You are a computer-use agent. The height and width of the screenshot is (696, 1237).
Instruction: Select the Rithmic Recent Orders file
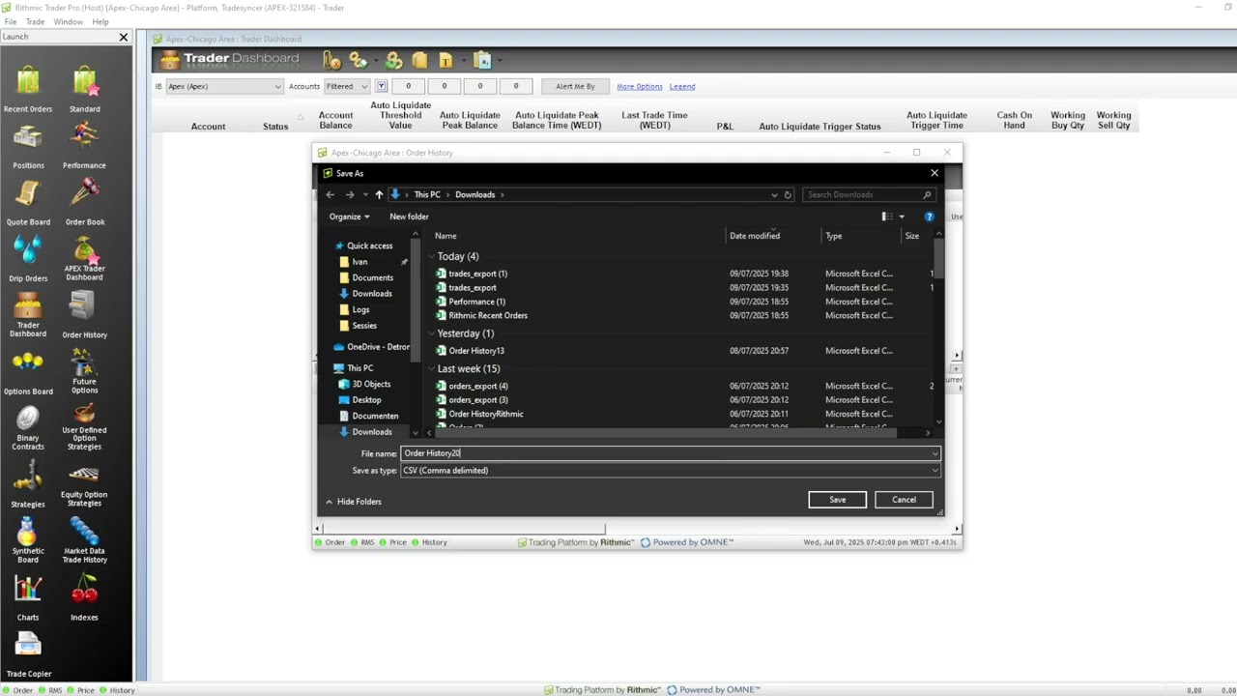487,315
